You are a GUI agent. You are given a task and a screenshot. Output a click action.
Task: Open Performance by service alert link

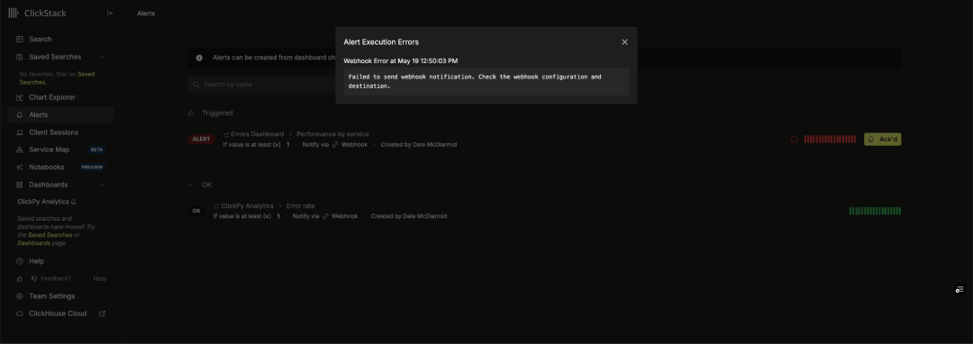(x=332, y=134)
